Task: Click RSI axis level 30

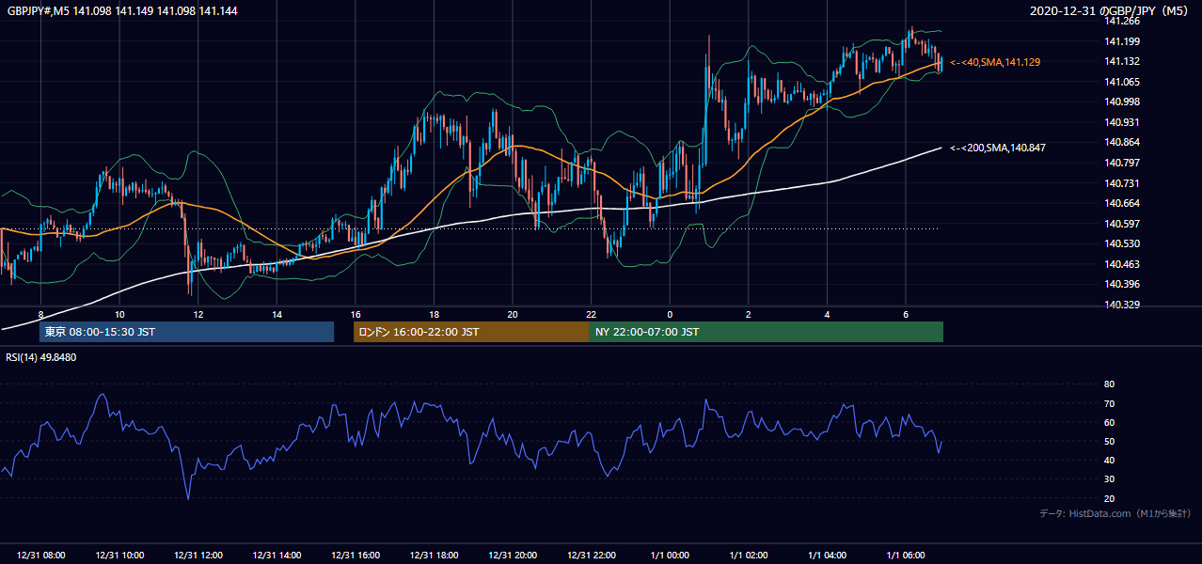Action: (x=1109, y=479)
